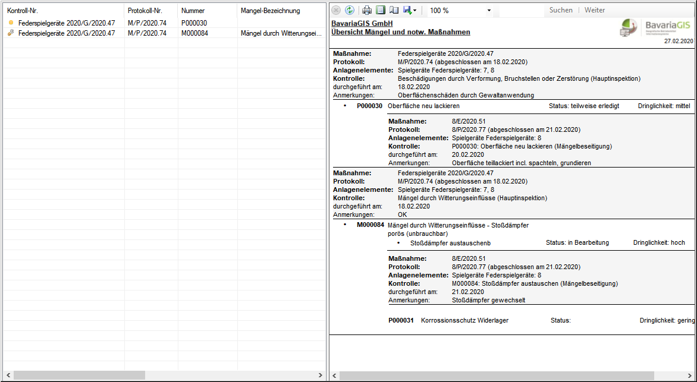Click report horizontal scrollbar right arrow
The width and height of the screenshot is (697, 382).
click(x=689, y=375)
